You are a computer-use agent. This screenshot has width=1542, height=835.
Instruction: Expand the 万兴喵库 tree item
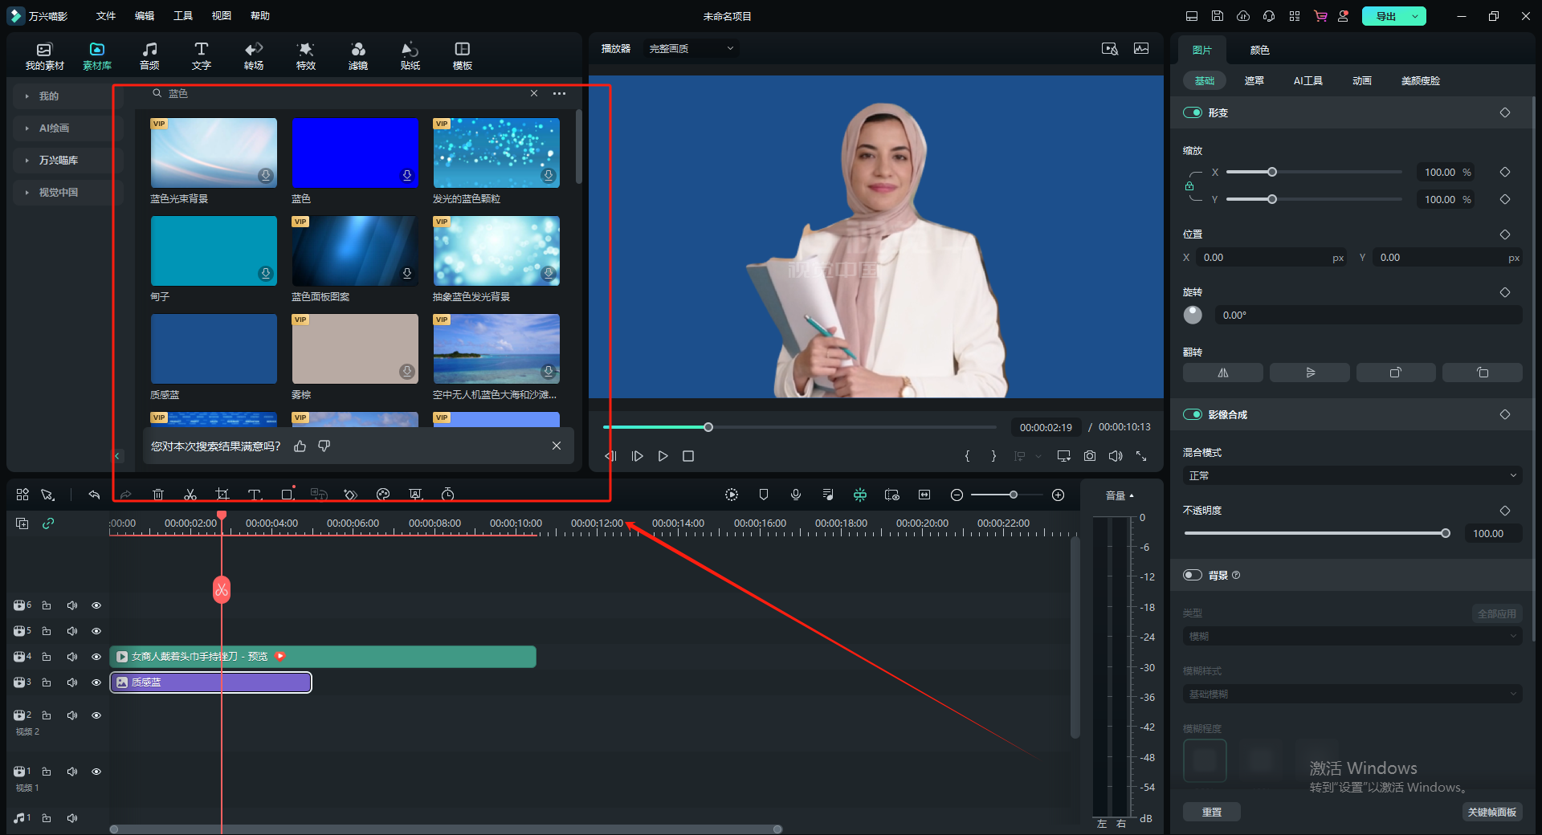click(x=58, y=161)
